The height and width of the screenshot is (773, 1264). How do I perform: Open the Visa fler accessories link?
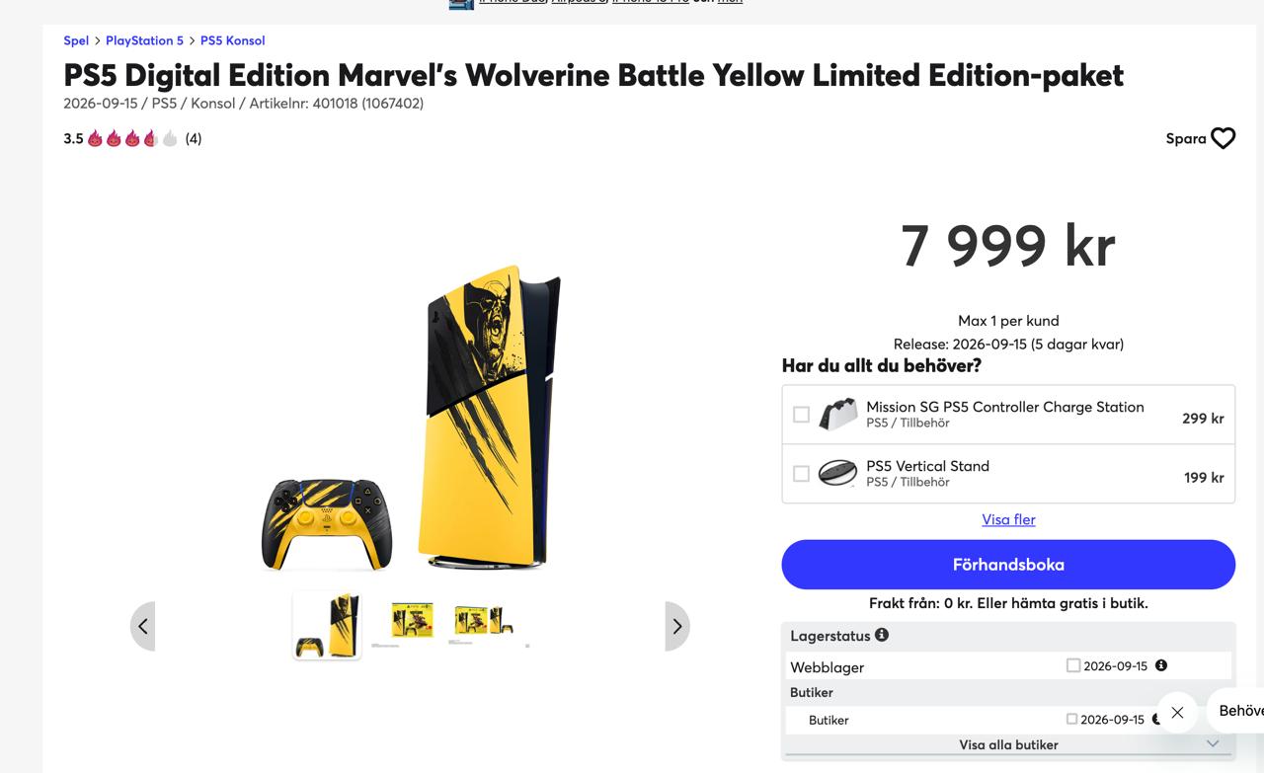coord(1008,519)
